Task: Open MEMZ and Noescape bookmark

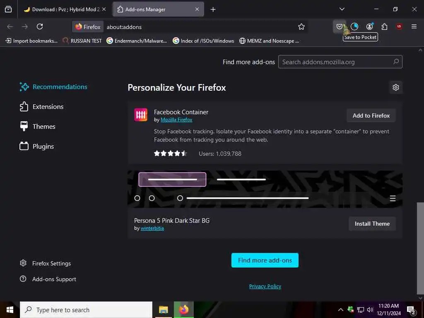Action: pyautogui.click(x=269, y=41)
